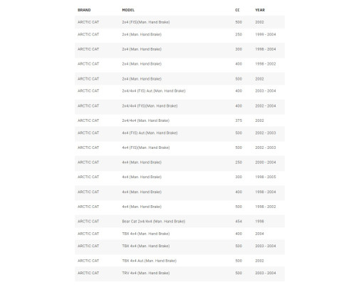Click the year 1999 - 2004 cell
Screen dimensions: 356x285
pos(266,34)
